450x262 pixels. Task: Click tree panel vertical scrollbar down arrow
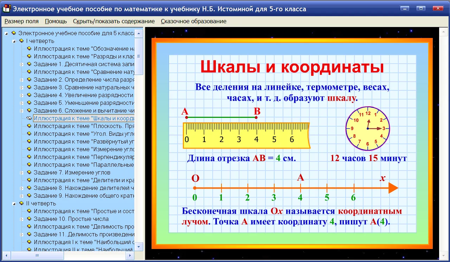click(x=139, y=247)
